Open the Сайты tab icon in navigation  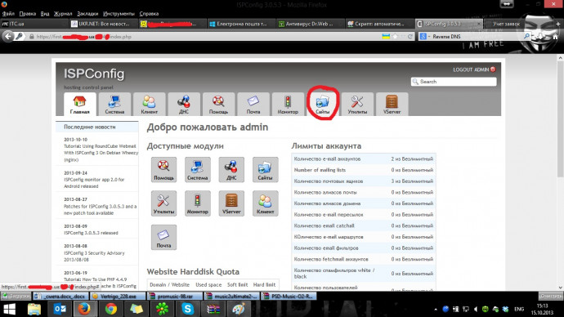pyautogui.click(x=323, y=105)
